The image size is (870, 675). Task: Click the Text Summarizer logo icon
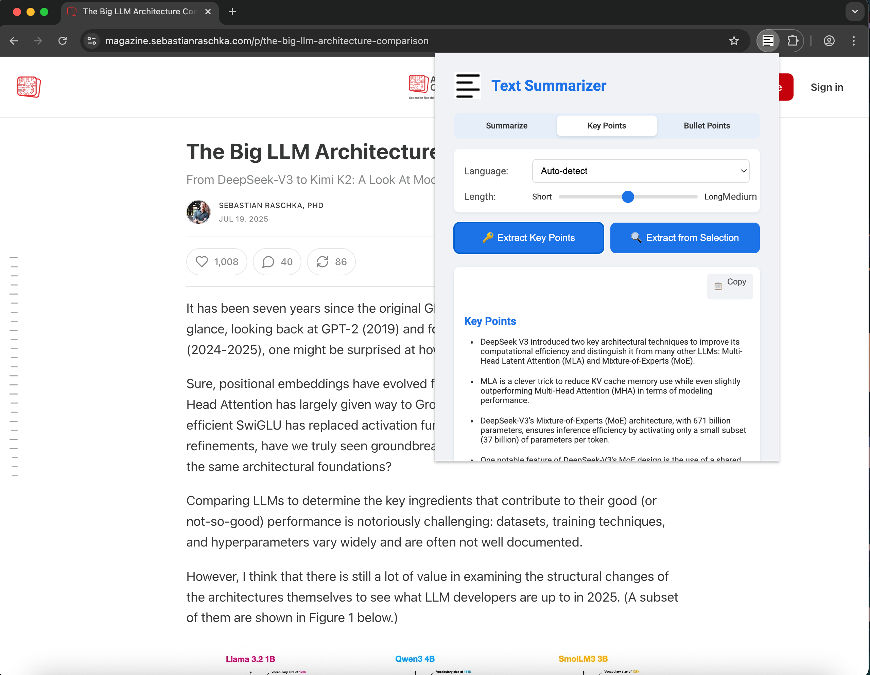pyautogui.click(x=468, y=86)
